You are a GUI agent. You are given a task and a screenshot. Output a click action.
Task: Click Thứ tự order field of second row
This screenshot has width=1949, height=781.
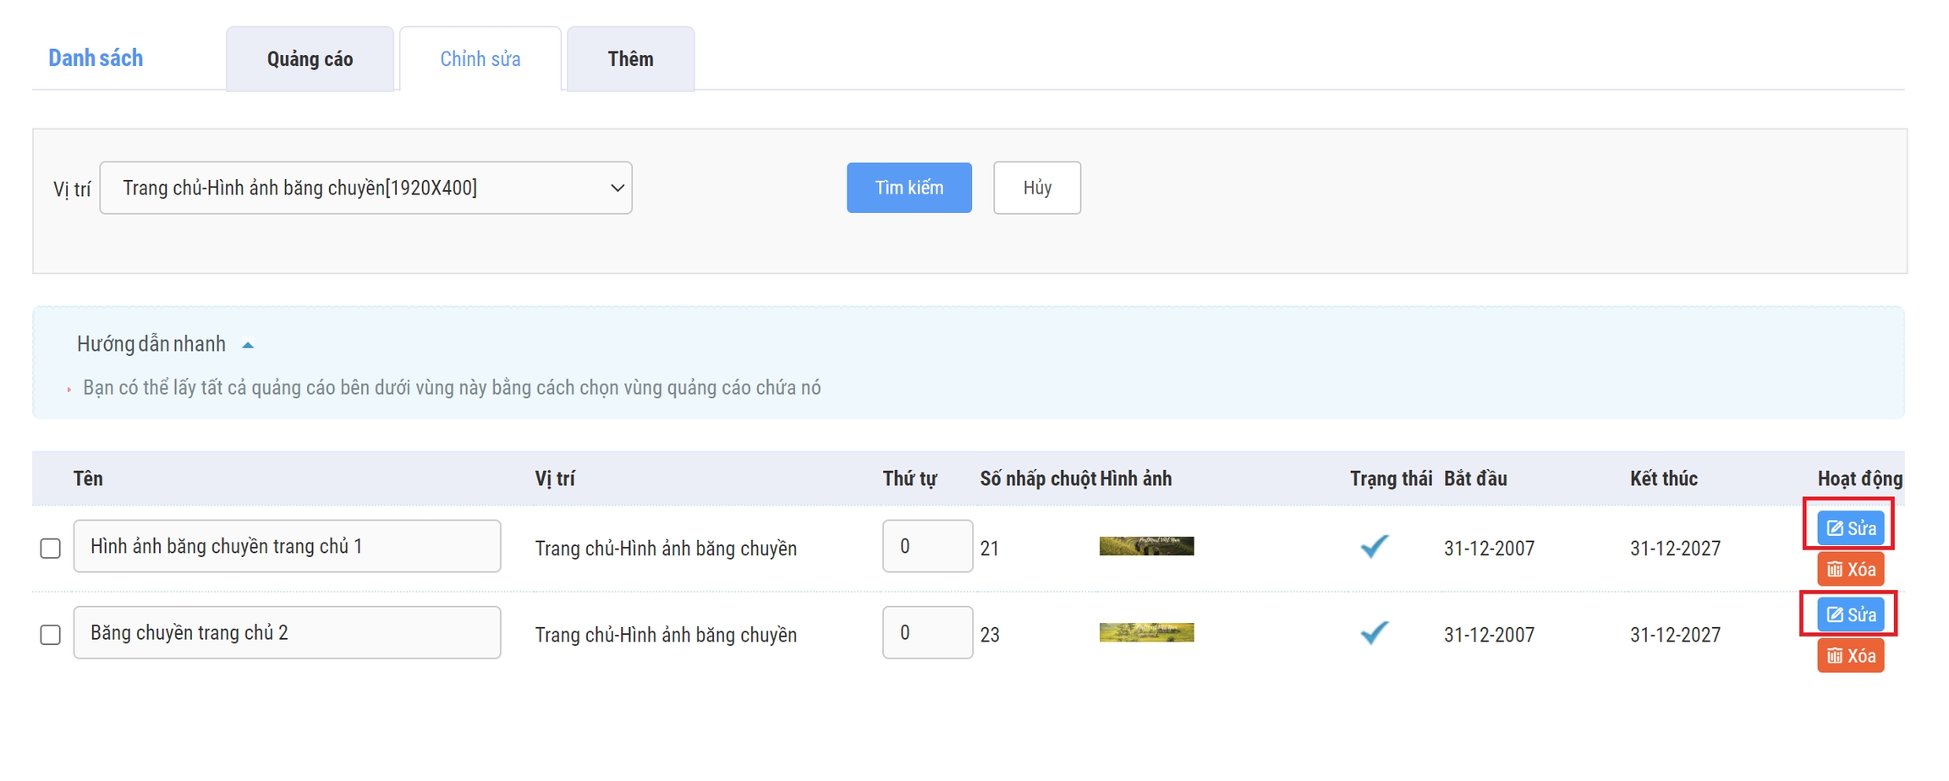tap(926, 632)
